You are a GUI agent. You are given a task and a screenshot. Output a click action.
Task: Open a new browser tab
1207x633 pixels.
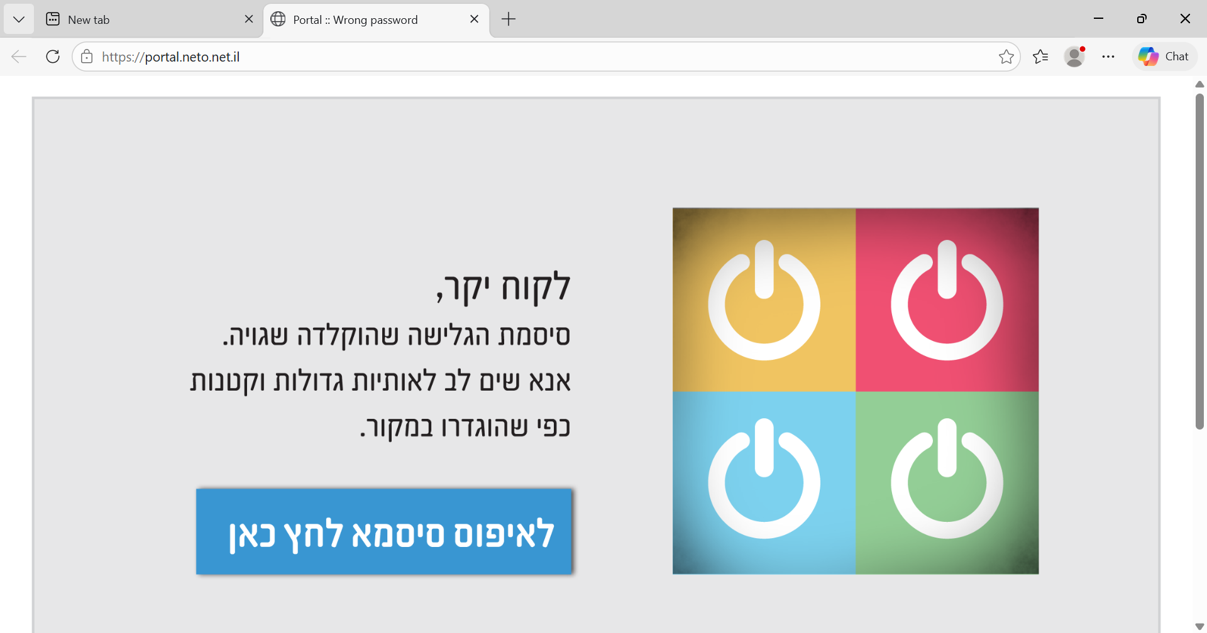[509, 19]
